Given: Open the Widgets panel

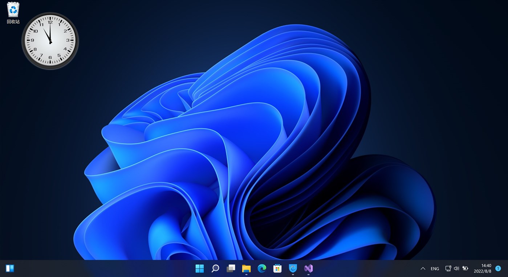Looking at the screenshot, I should pos(10,268).
